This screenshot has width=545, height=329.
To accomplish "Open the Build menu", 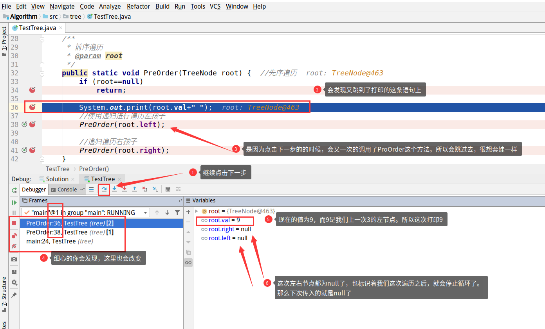I will click(x=162, y=6).
